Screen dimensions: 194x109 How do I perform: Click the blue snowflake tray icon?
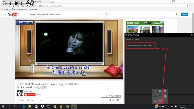pyautogui.click(x=160, y=91)
